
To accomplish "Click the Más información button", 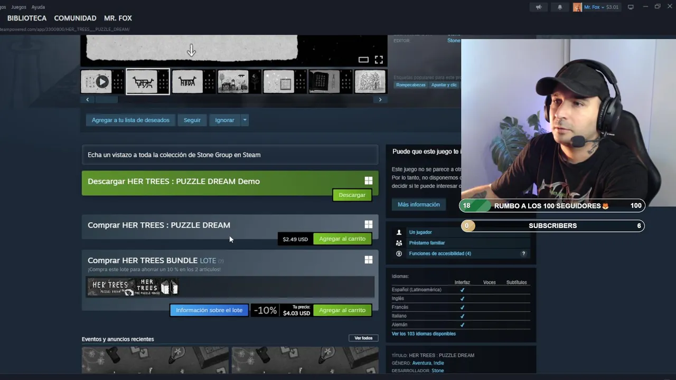I will point(419,204).
